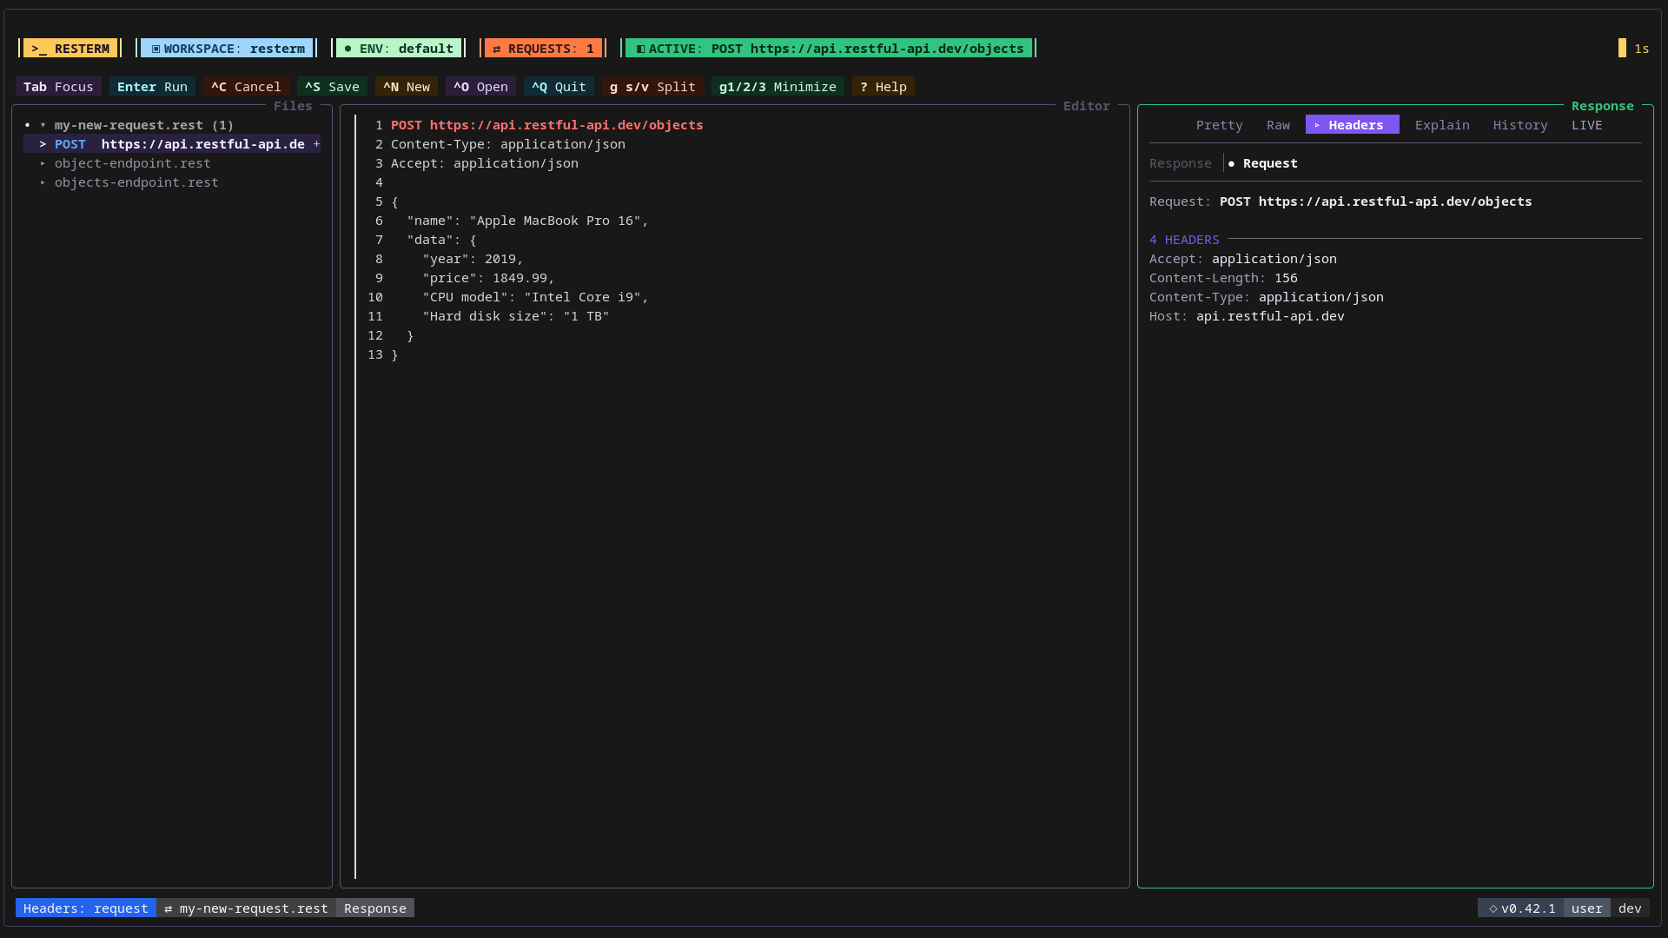Click the REQUESTS: 1 badge
This screenshot has width=1668, height=938.
(x=543, y=49)
